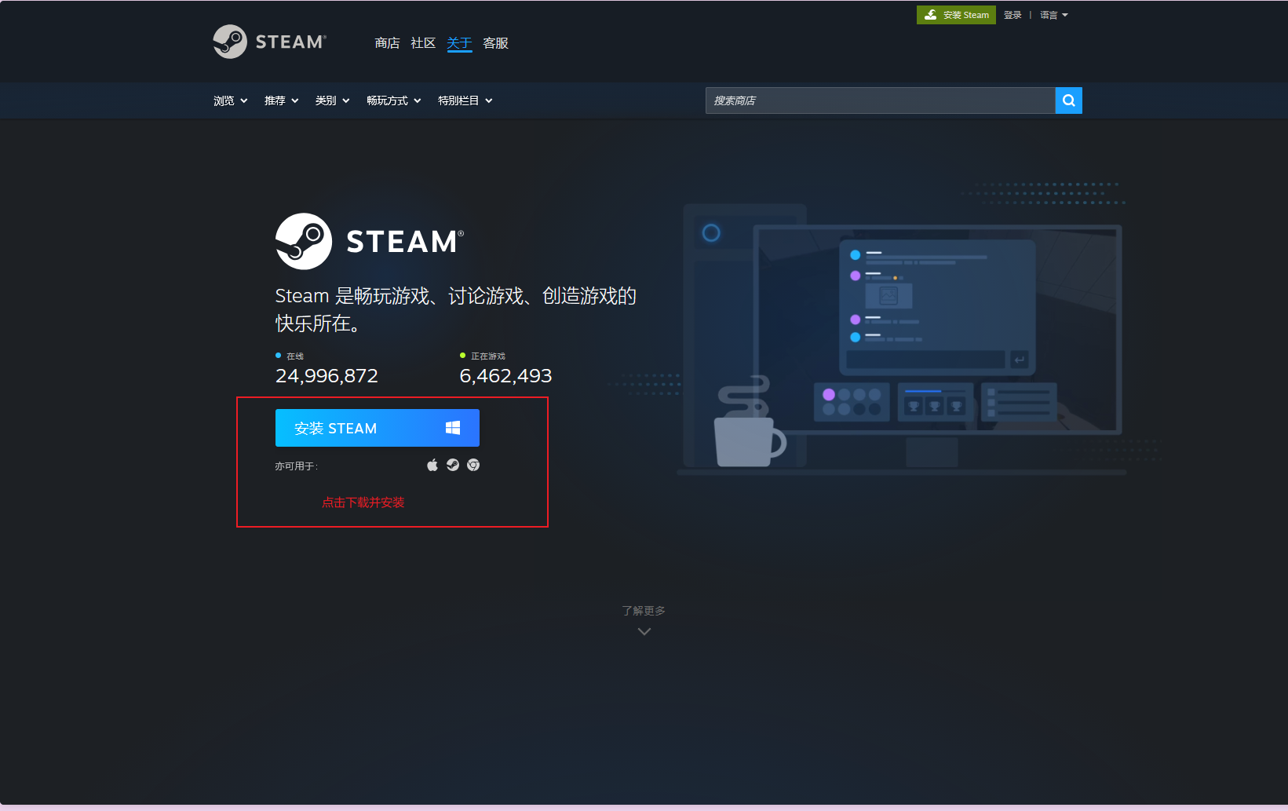Click inside the 搜索商店 search field
This screenshot has height=811, width=1288.
point(863,100)
